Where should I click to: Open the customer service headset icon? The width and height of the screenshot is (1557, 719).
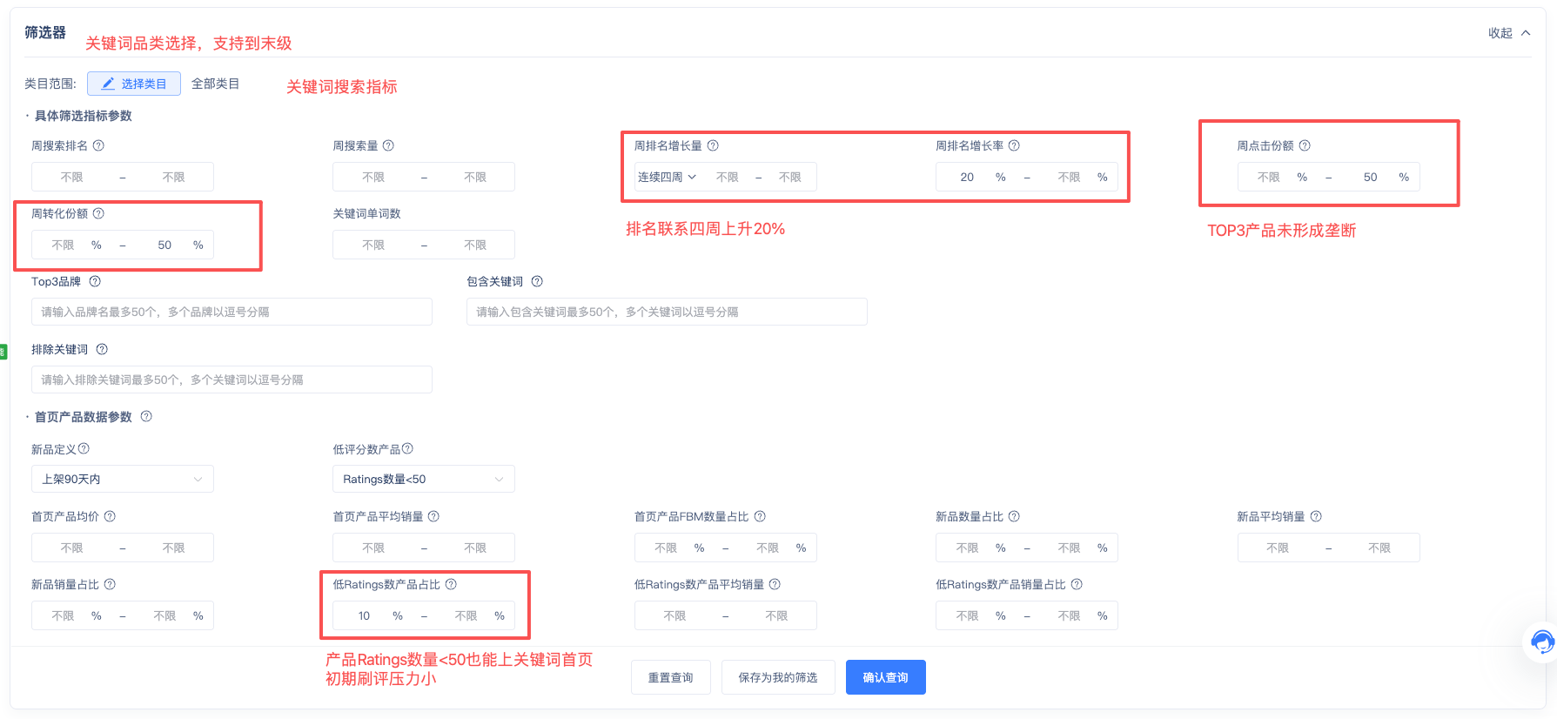point(1542,642)
